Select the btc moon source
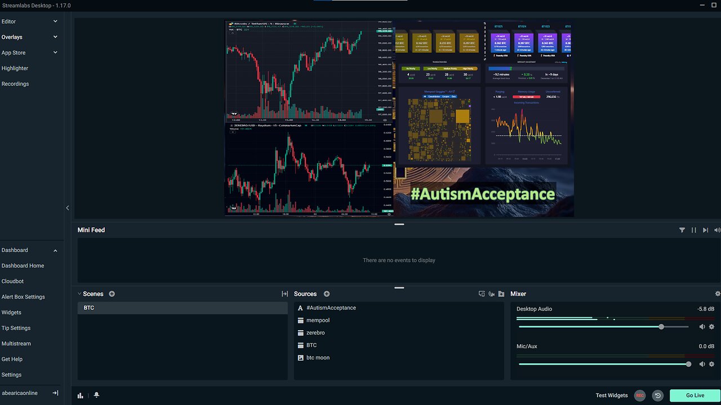The height and width of the screenshot is (405, 721). tap(399, 357)
